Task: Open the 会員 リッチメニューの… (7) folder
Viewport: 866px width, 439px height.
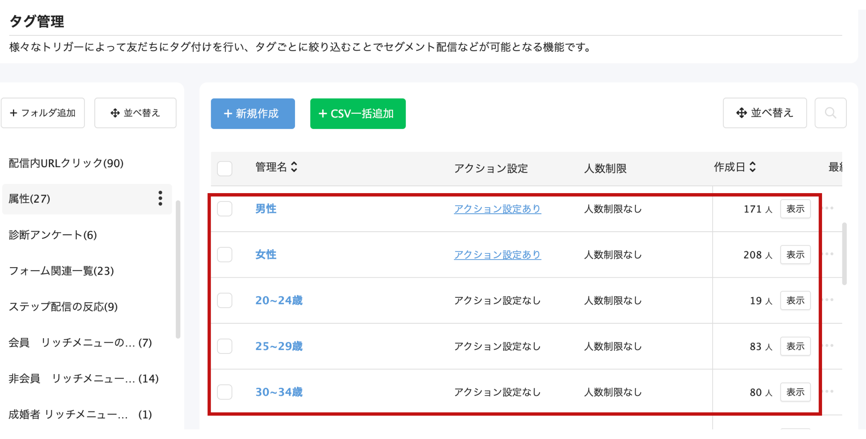Action: click(x=80, y=343)
